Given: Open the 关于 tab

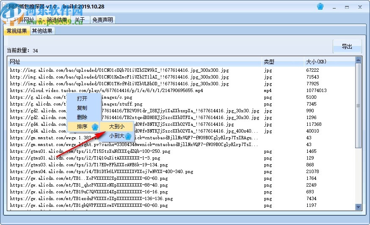Looking at the screenshot, I should tap(80, 20).
